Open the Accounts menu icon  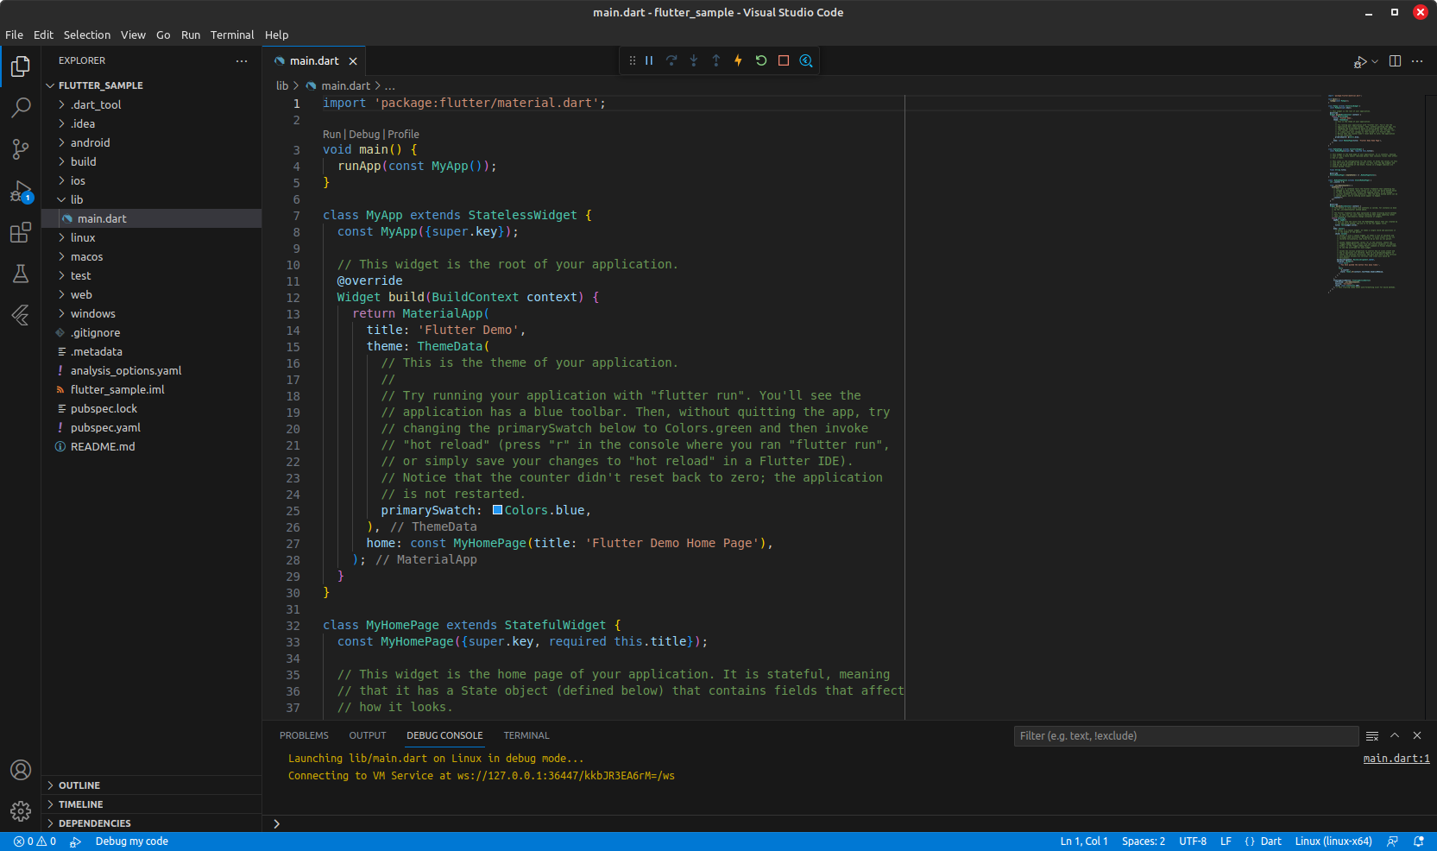21,770
